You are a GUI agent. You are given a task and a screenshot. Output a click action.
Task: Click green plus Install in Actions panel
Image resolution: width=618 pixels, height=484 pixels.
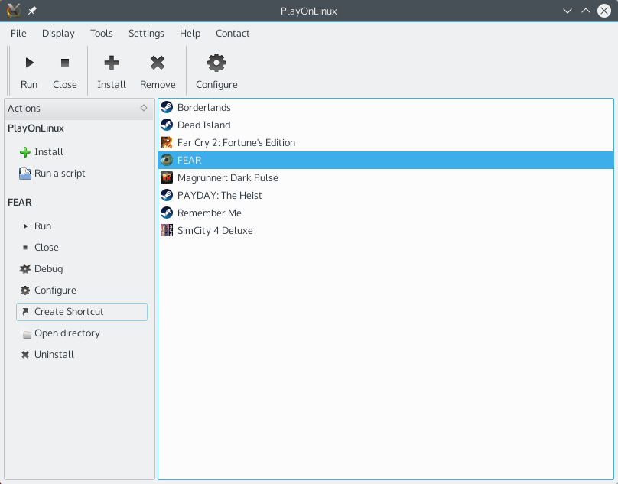pyautogui.click(x=41, y=151)
